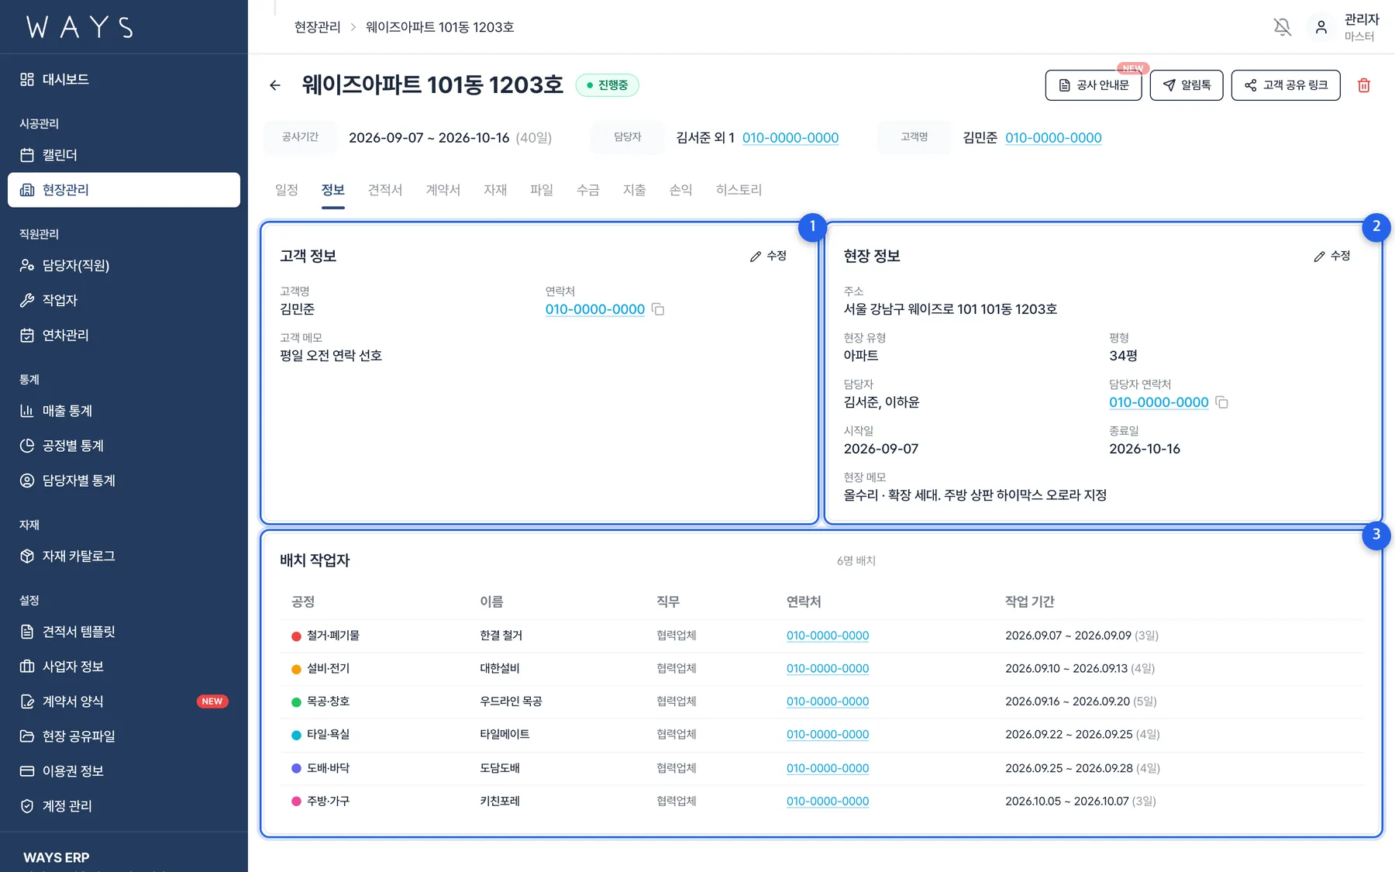Open the 자재 tab

click(495, 190)
